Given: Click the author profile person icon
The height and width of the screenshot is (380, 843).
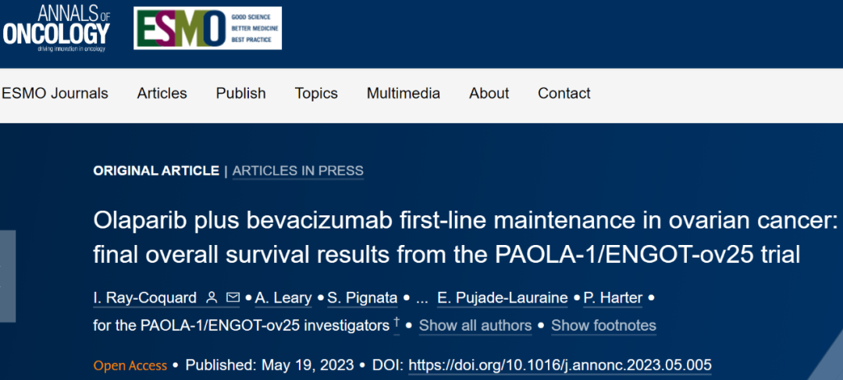Looking at the screenshot, I should click(x=212, y=297).
